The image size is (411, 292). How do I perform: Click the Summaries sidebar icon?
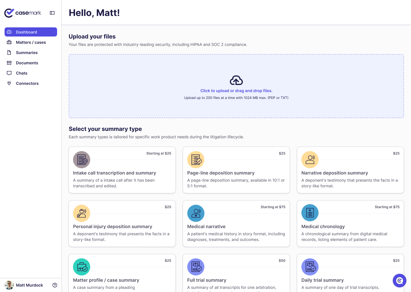[x=9, y=52]
